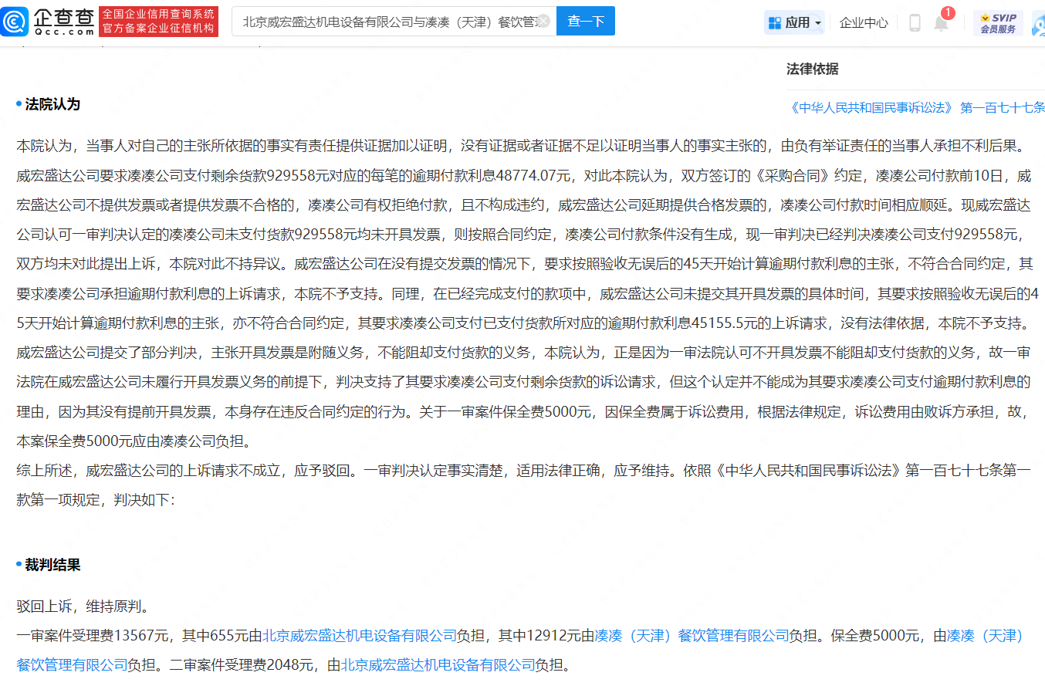Viewport: 1045px width, 686px height.
Task: Click the mobile phone icon in the header
Action: 915,22
